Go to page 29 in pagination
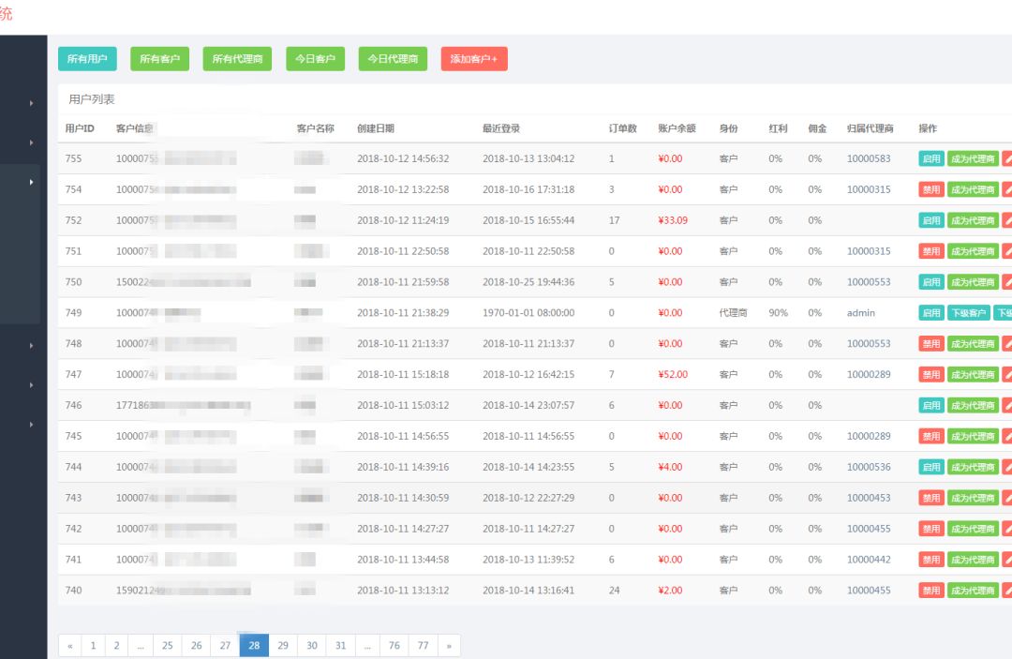 [283, 646]
